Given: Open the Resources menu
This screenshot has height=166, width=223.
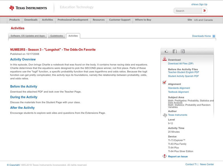Looking at the screenshot, I should coord(99,20).
